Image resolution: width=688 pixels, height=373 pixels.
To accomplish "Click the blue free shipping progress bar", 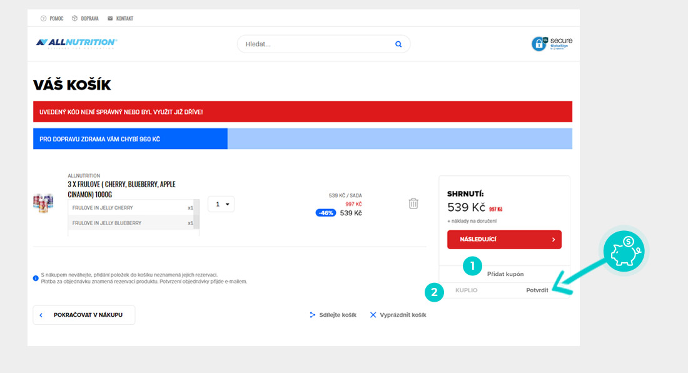I will pyautogui.click(x=130, y=139).
